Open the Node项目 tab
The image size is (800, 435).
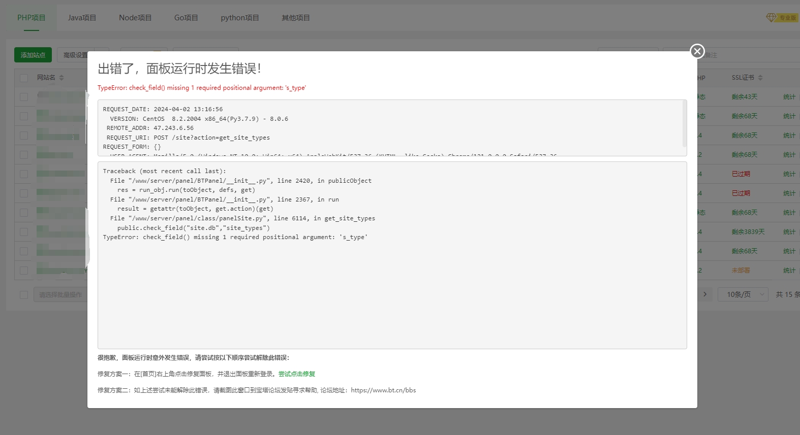(x=135, y=18)
